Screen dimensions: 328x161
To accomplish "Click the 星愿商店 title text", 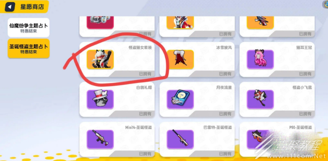I will (x=32, y=7).
